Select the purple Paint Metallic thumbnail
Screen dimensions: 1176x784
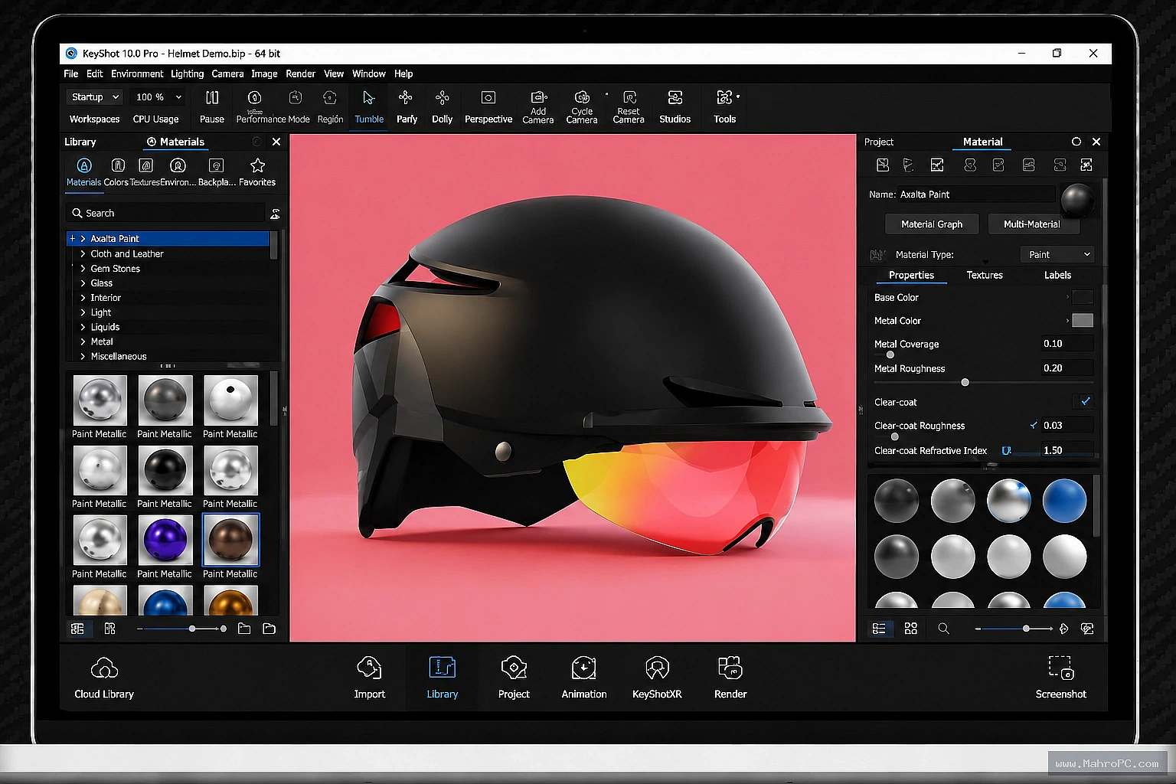[x=165, y=540]
